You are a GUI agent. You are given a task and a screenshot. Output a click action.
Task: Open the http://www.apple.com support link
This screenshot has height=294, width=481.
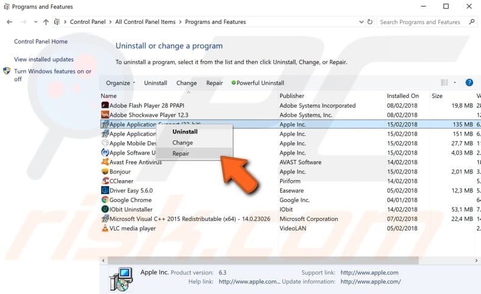point(370,272)
